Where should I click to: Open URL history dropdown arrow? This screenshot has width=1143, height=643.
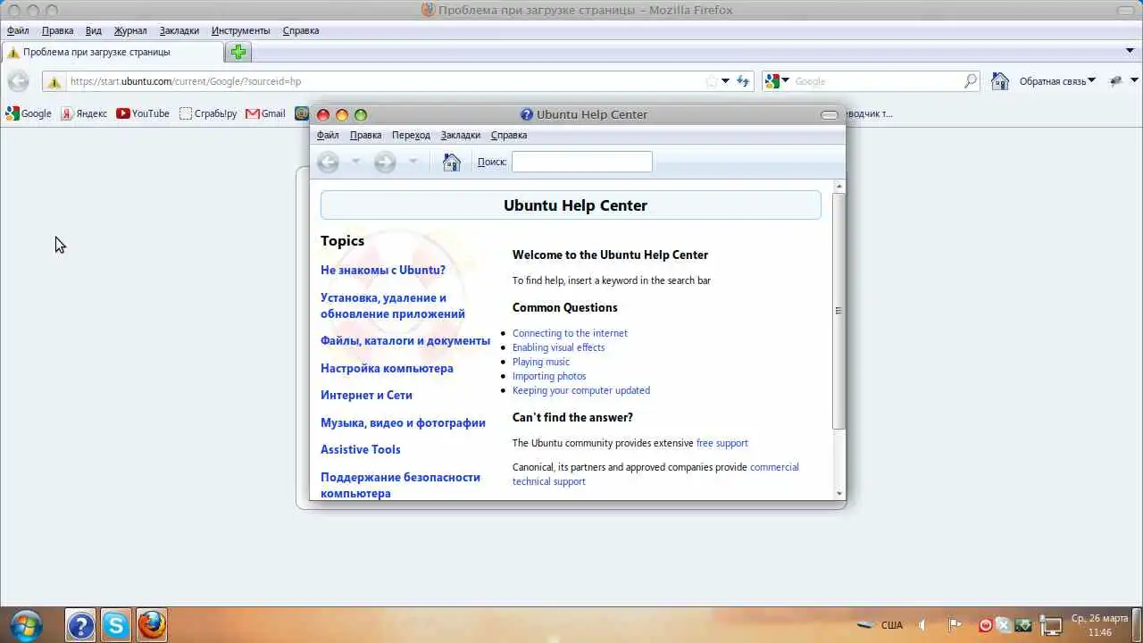[x=725, y=81]
